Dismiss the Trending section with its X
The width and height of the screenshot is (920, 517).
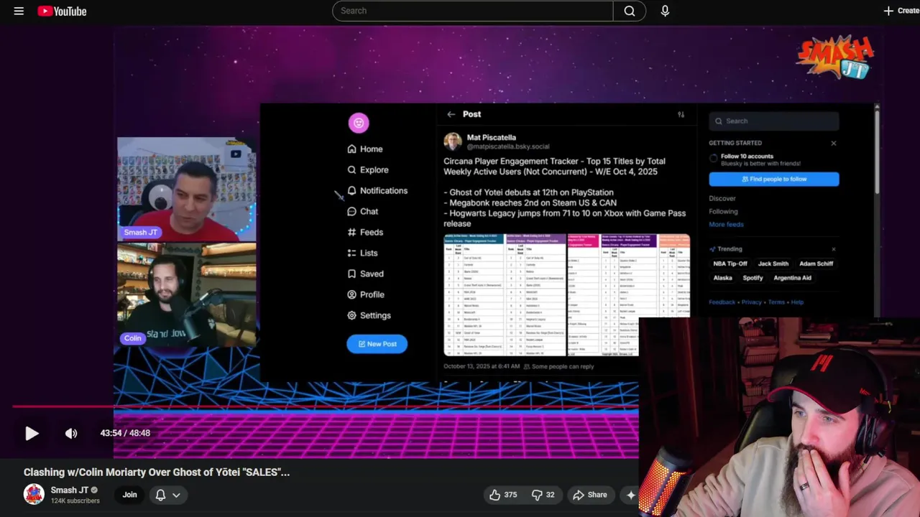tap(834, 249)
